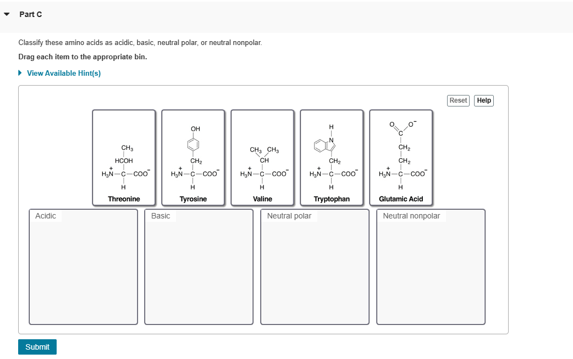This screenshot has width=573, height=359.
Task: Select the Tryptophan card
Action: (332, 158)
